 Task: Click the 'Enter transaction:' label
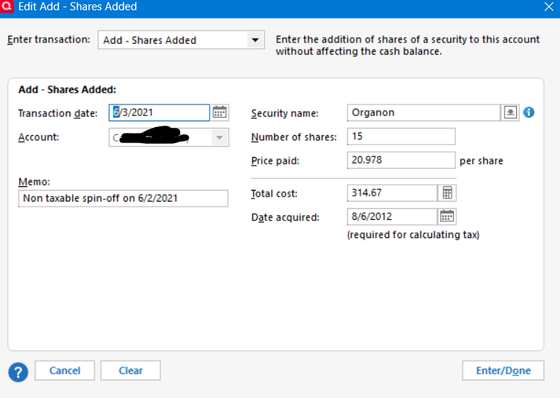48,39
